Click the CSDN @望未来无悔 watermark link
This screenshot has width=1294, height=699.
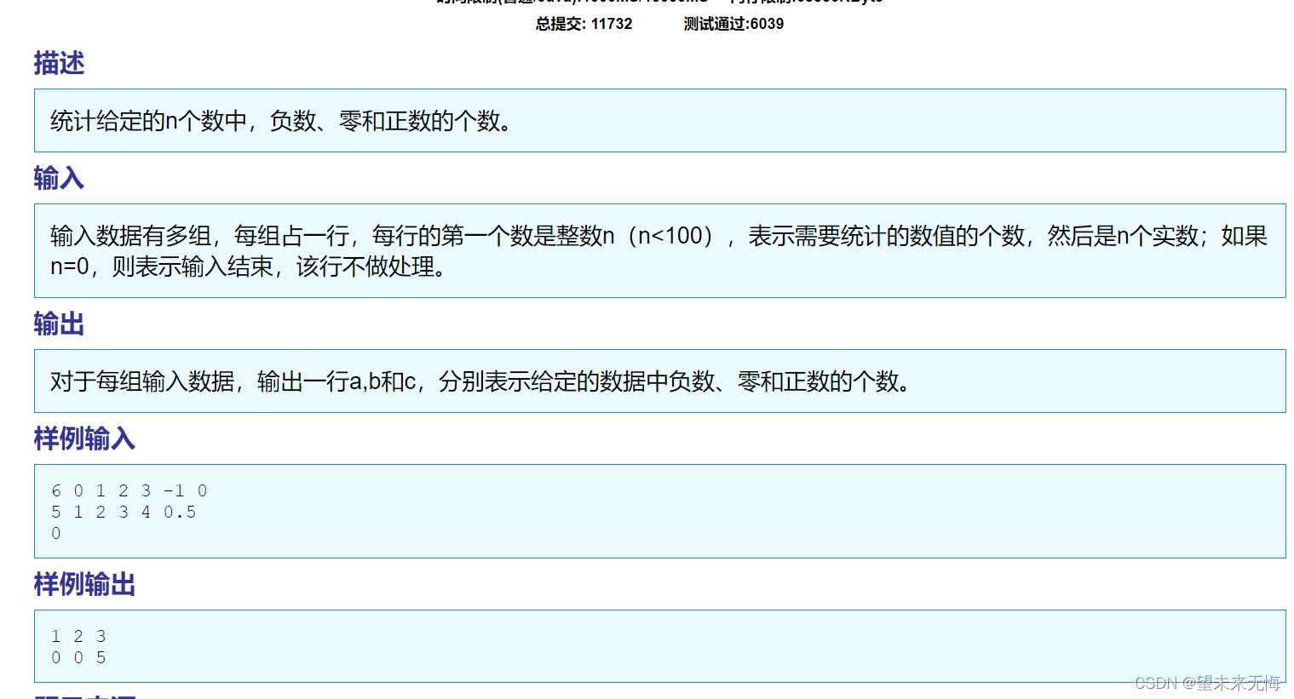click(1207, 682)
